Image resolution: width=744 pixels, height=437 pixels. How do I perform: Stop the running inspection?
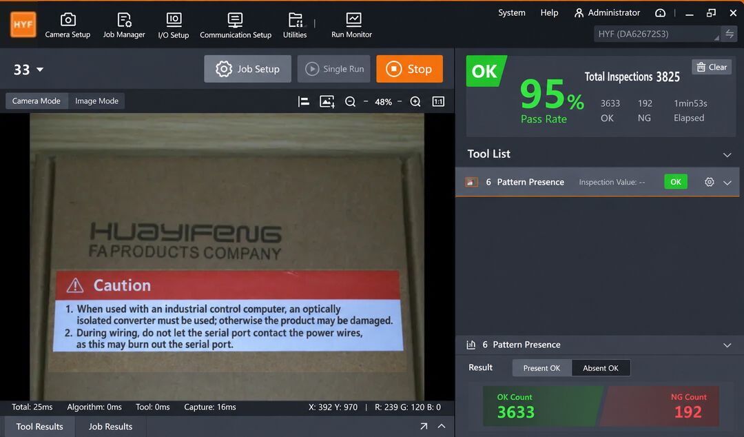tap(409, 69)
